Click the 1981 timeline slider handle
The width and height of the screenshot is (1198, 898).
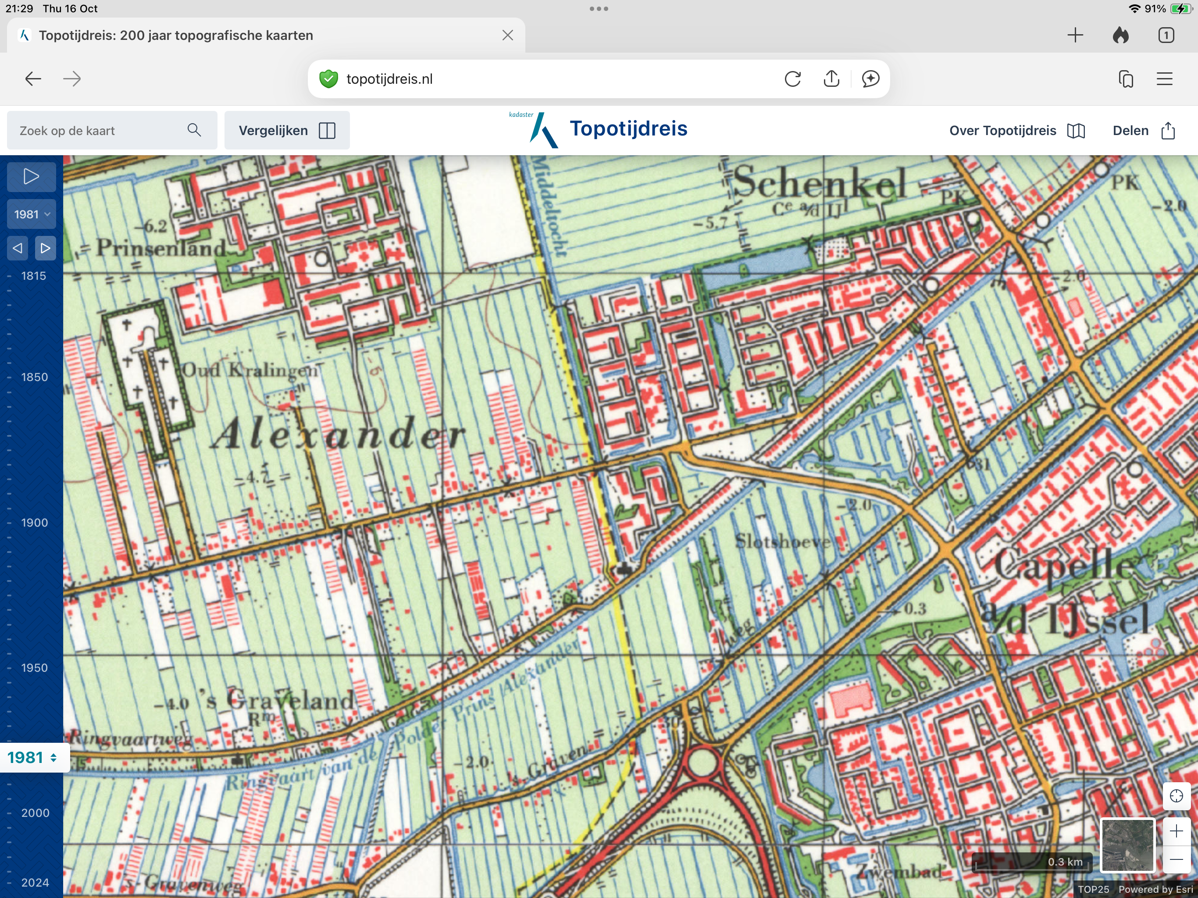tap(32, 757)
